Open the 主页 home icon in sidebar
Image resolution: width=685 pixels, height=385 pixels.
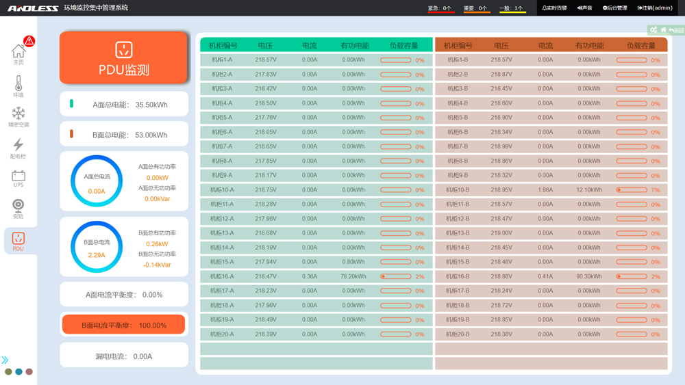point(18,53)
